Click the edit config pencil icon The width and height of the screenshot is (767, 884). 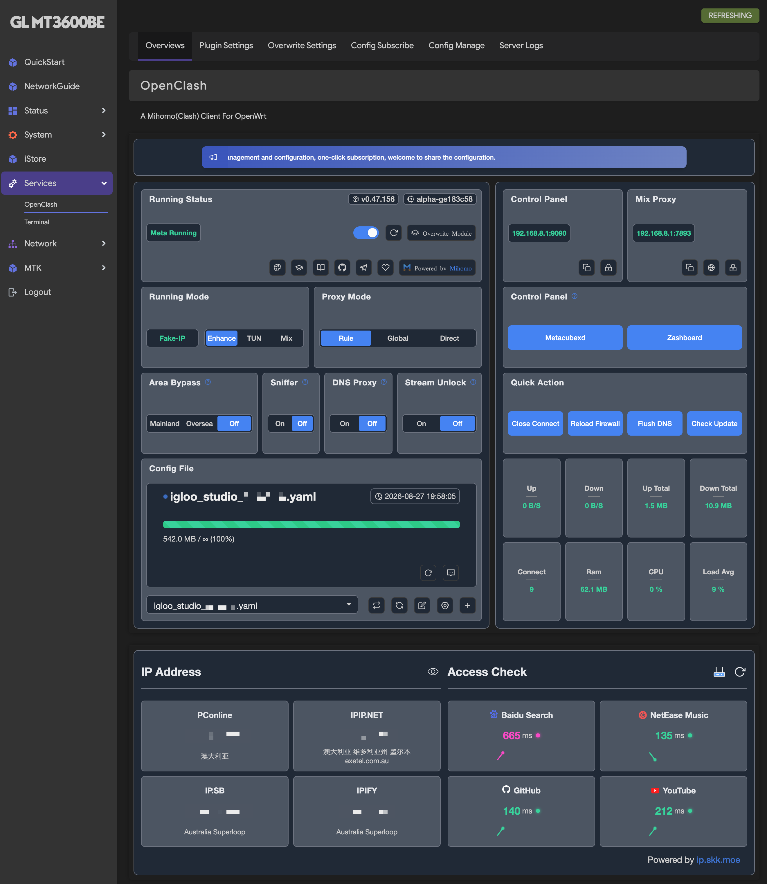pos(422,605)
